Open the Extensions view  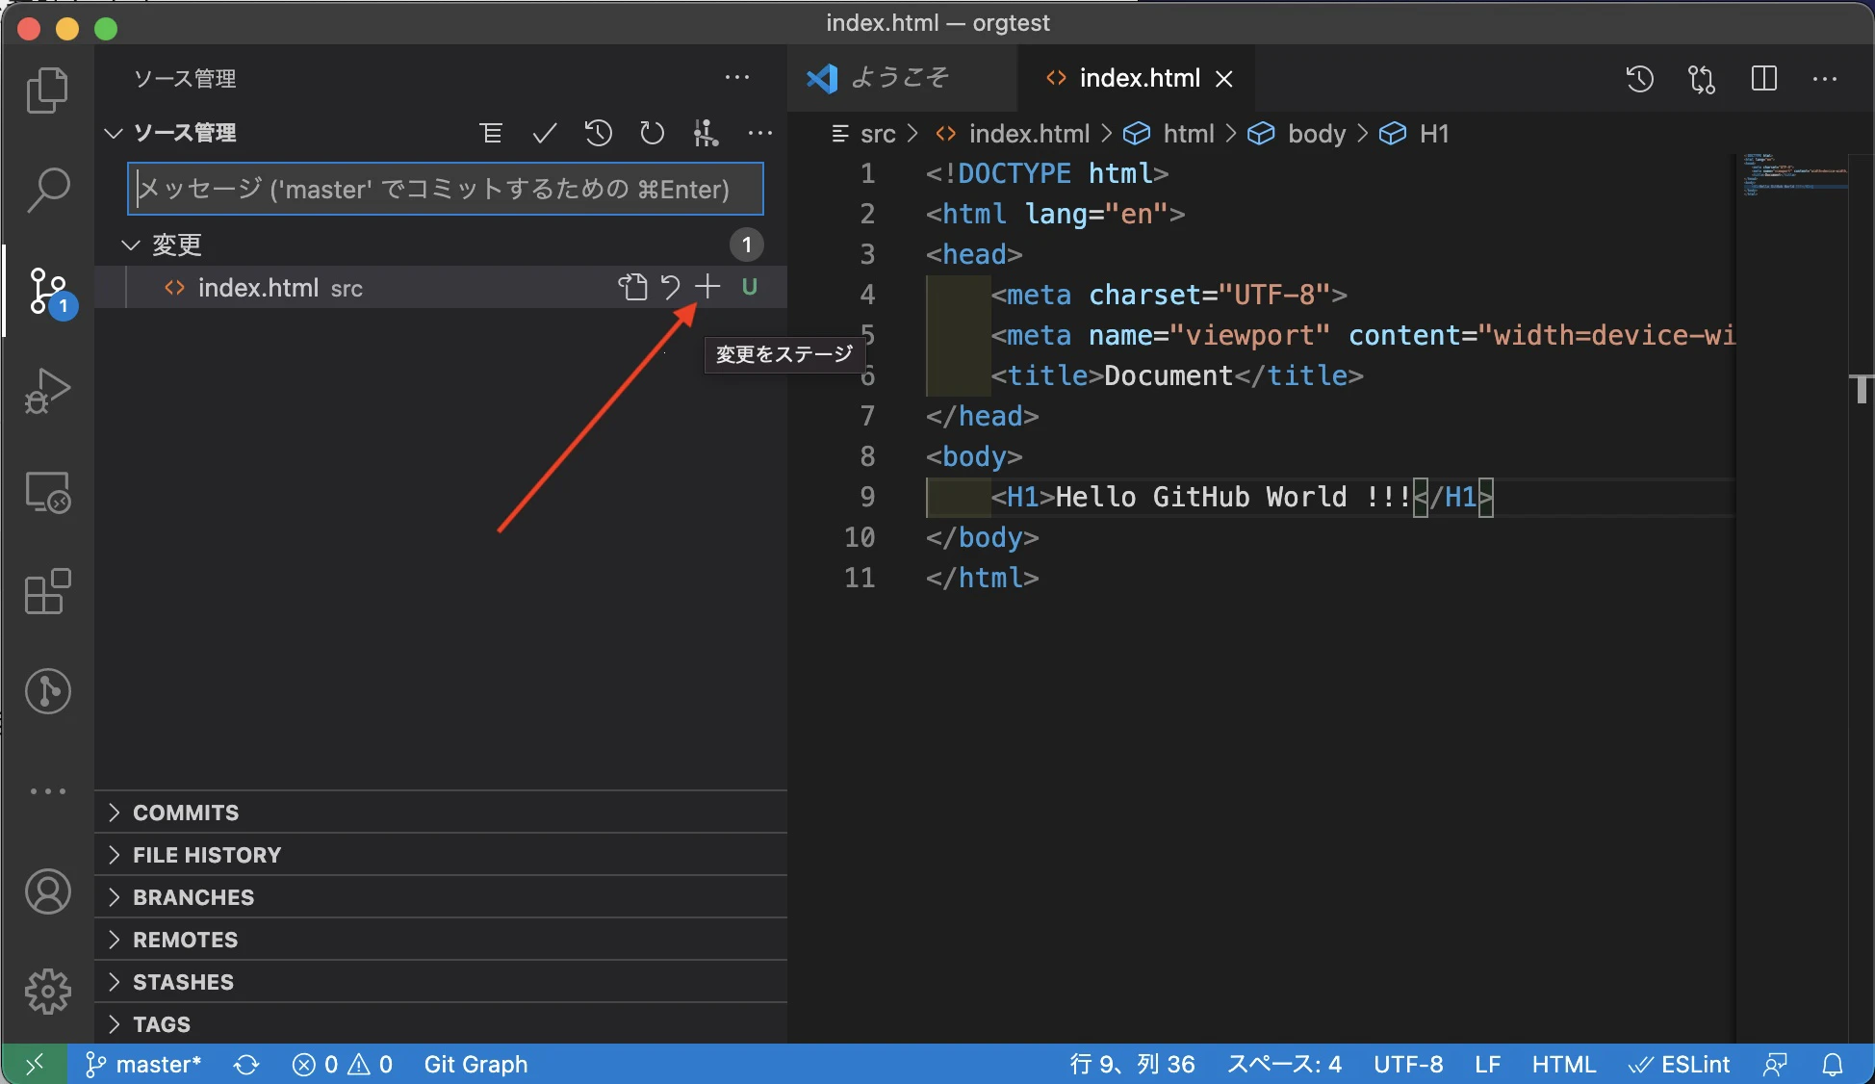click(47, 591)
